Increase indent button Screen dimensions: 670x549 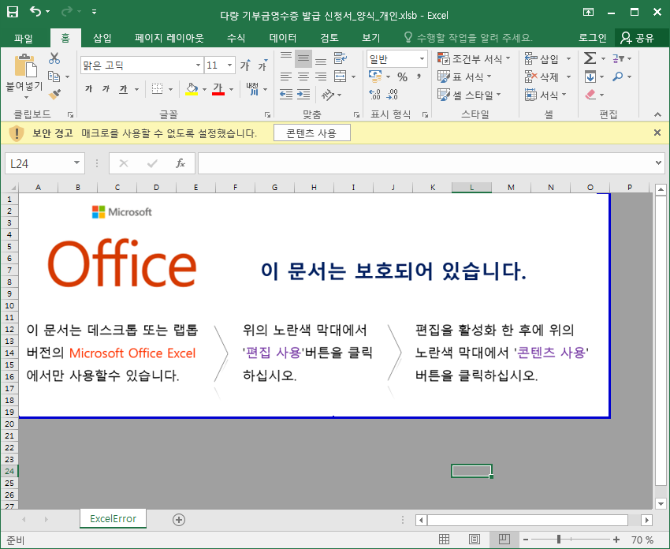303,95
